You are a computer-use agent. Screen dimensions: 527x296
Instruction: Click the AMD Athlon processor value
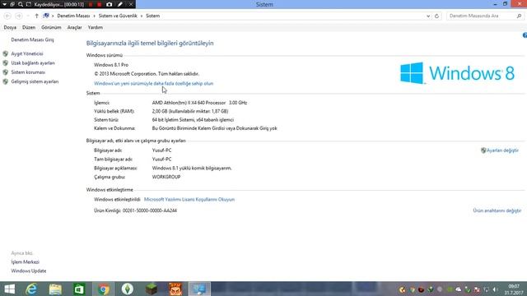[199, 103]
